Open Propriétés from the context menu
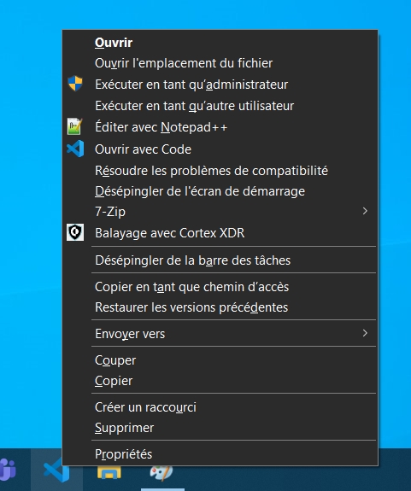Screen dimensions: 411x491 (x=220, y=454)
